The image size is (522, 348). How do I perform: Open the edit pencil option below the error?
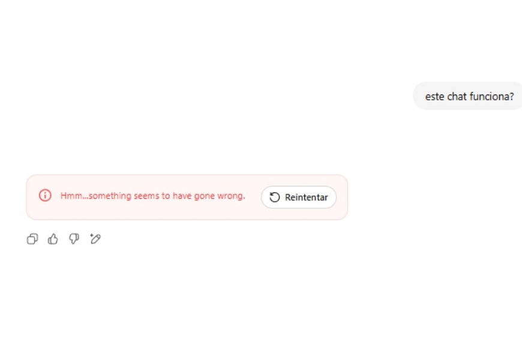pyautogui.click(x=95, y=239)
